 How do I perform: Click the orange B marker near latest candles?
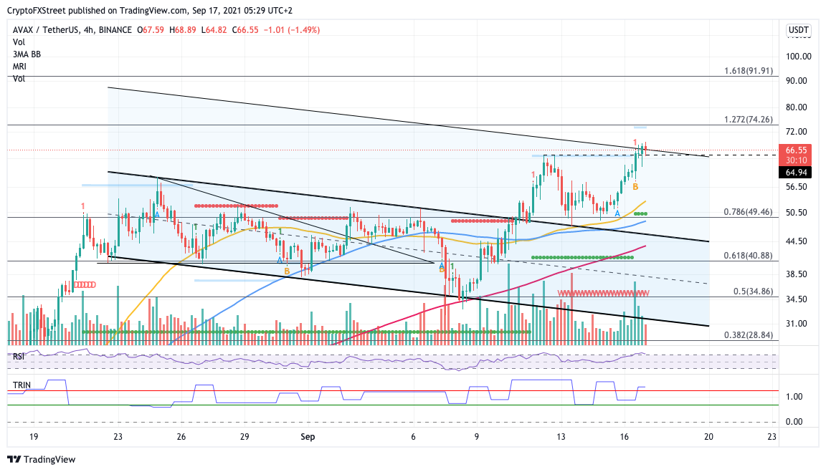pyautogui.click(x=635, y=187)
